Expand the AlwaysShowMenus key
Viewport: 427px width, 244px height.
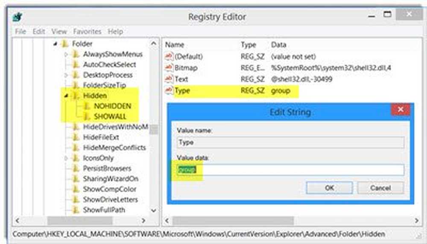click(x=66, y=55)
